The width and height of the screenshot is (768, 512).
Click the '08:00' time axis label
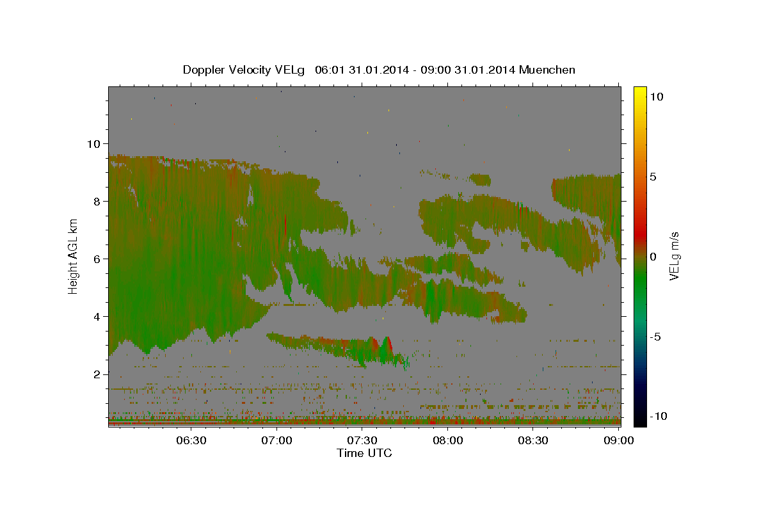[x=448, y=440]
